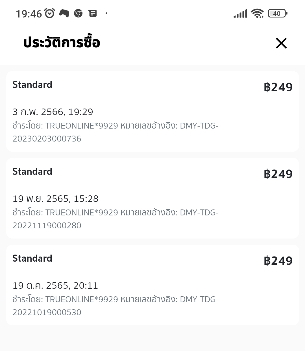This screenshot has height=351, width=305.
Task: Tap the ประวัติการซื้อ page title
Action: tap(62, 43)
